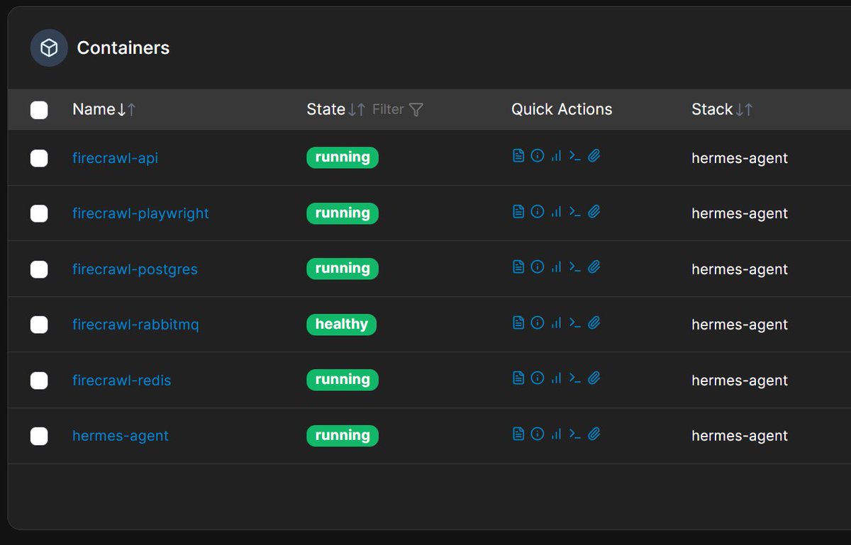Open inspect icon for firecrawl-rabbitmq

pyautogui.click(x=538, y=322)
